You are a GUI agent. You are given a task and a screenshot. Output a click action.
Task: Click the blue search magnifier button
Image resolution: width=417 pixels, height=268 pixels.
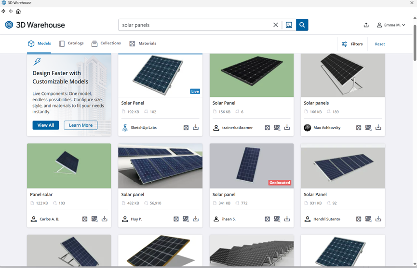click(302, 25)
